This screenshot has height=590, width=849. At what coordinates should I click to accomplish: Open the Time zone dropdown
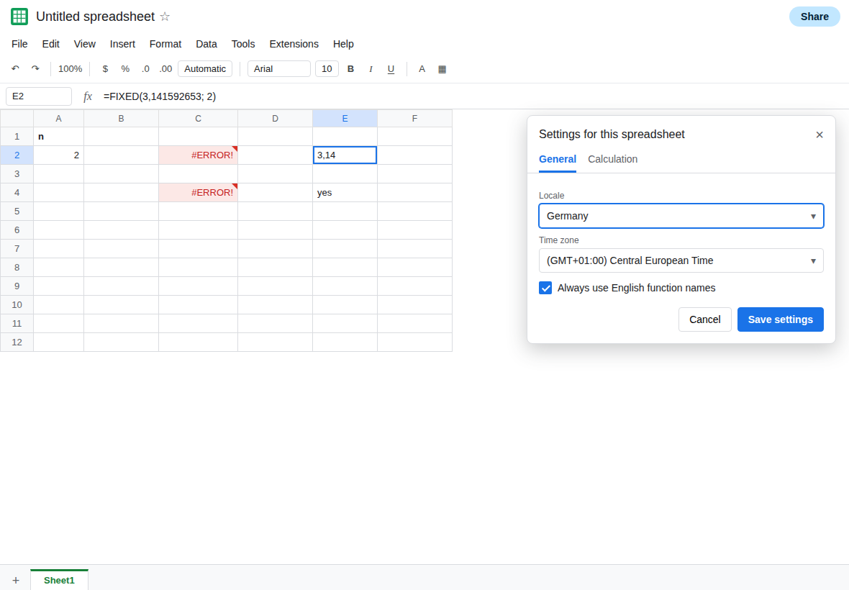point(681,260)
